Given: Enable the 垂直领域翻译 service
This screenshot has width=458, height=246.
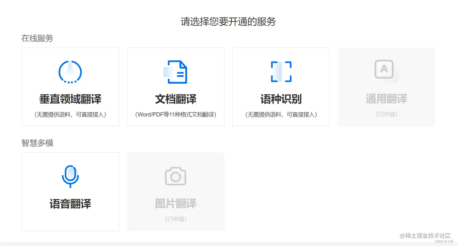Looking at the screenshot, I should coord(70,87).
